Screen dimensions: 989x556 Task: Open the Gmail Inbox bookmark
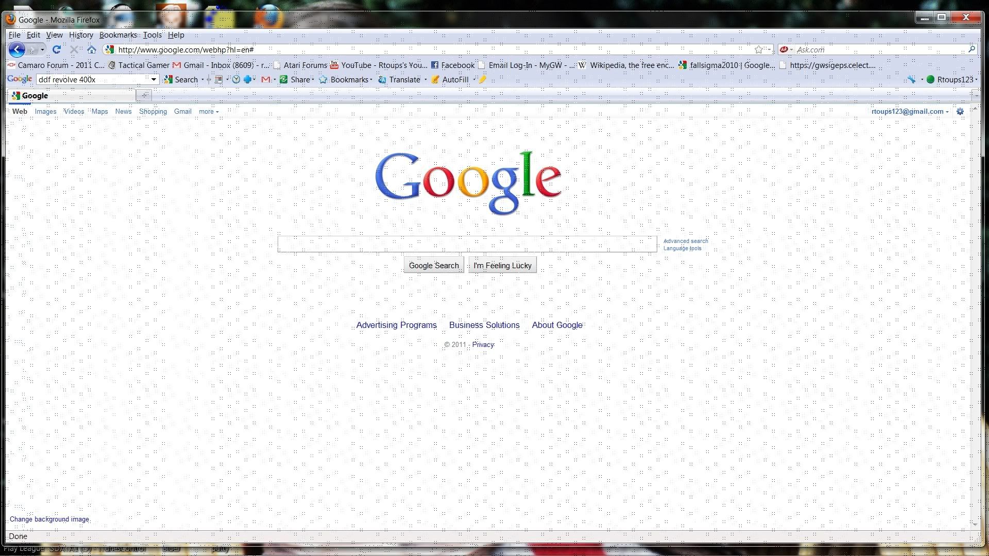tap(221, 65)
